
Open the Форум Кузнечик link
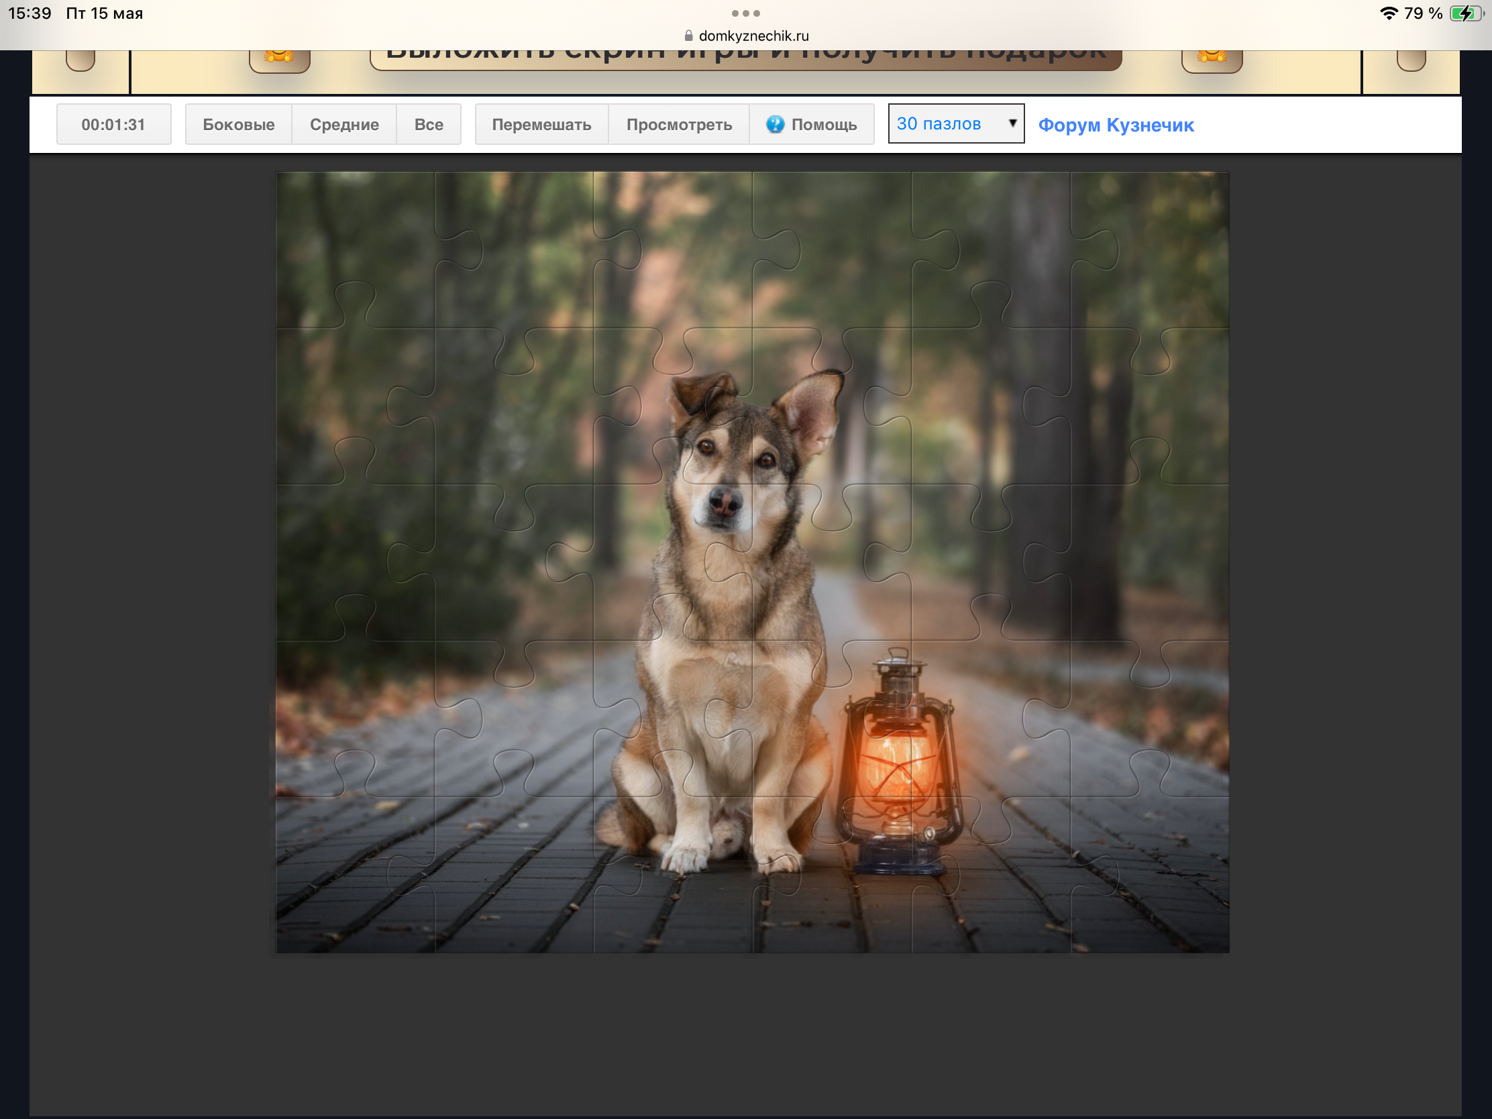click(x=1116, y=125)
